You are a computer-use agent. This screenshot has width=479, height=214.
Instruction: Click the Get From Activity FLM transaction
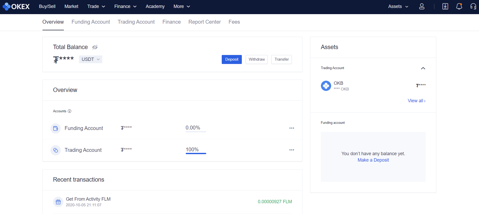tap(88, 199)
